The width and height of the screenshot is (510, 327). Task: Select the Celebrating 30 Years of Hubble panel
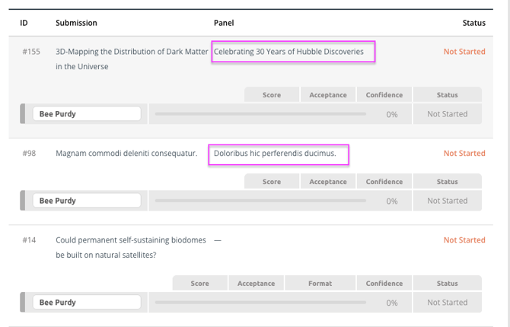(294, 52)
